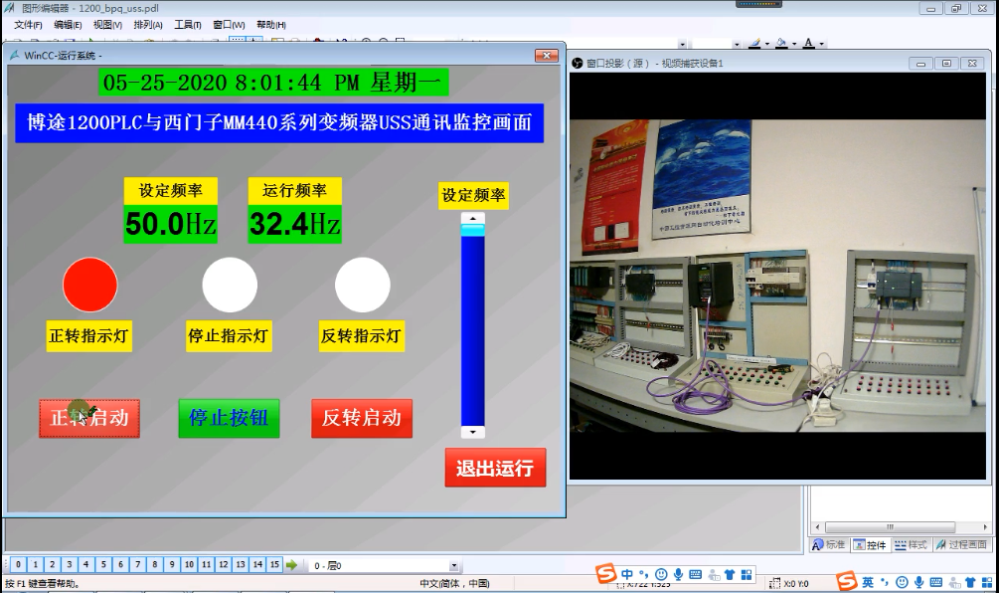Toggle layer 0 visibility button
Image resolution: width=999 pixels, height=593 pixels.
click(19, 565)
